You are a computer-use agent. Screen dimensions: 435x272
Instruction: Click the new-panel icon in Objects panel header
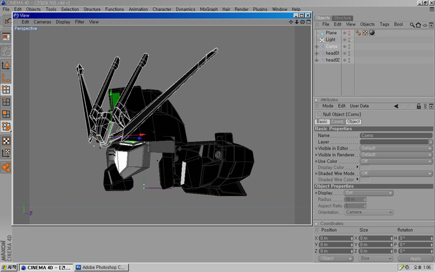click(431, 25)
